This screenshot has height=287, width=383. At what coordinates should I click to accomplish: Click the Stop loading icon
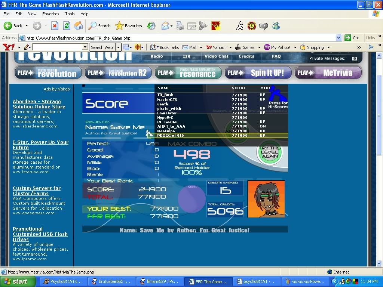coord(55,26)
